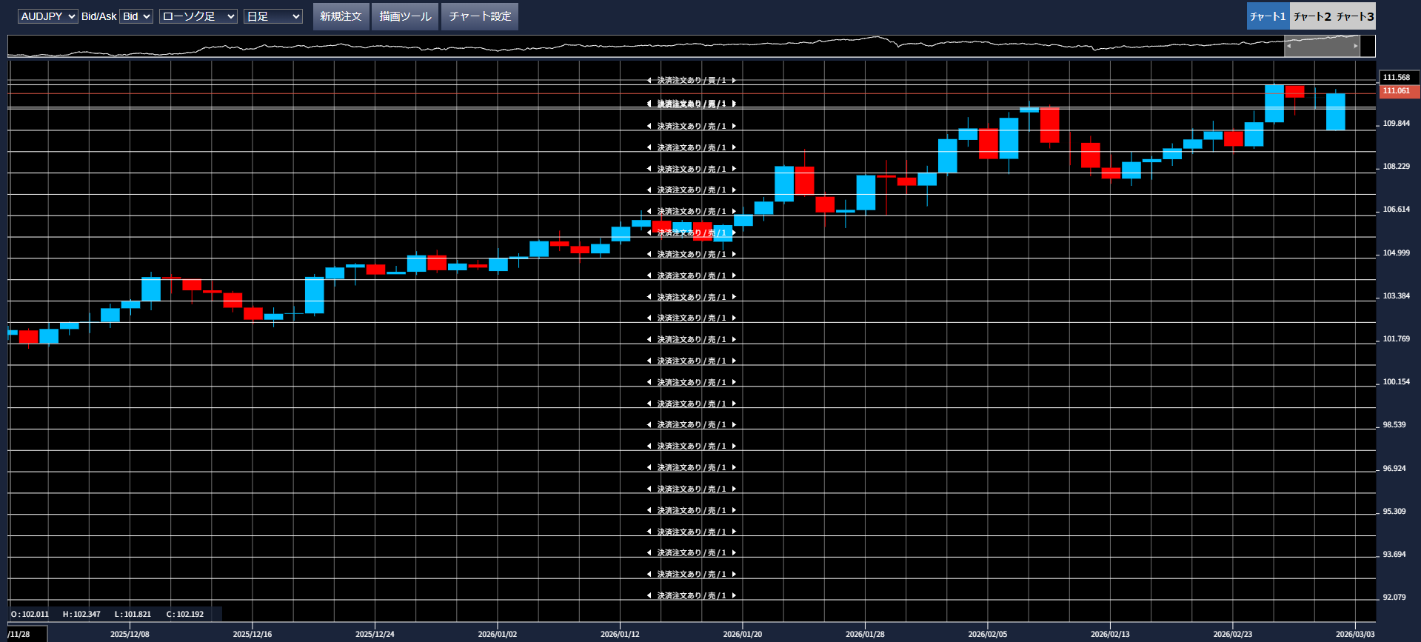Select the チャート1 tab
The height and width of the screenshot is (642, 1421).
[x=1268, y=16]
